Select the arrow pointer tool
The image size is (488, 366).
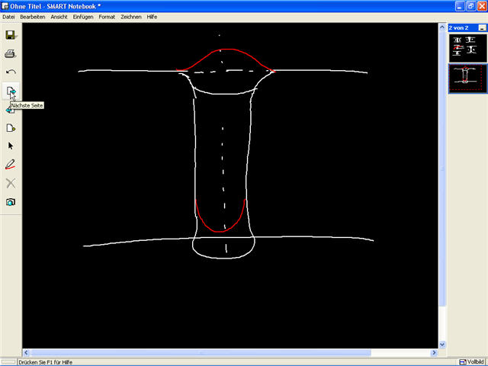[11, 146]
